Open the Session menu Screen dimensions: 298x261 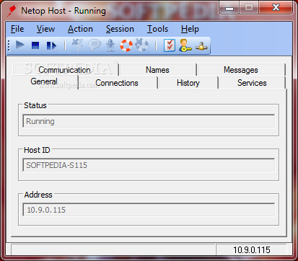click(120, 29)
